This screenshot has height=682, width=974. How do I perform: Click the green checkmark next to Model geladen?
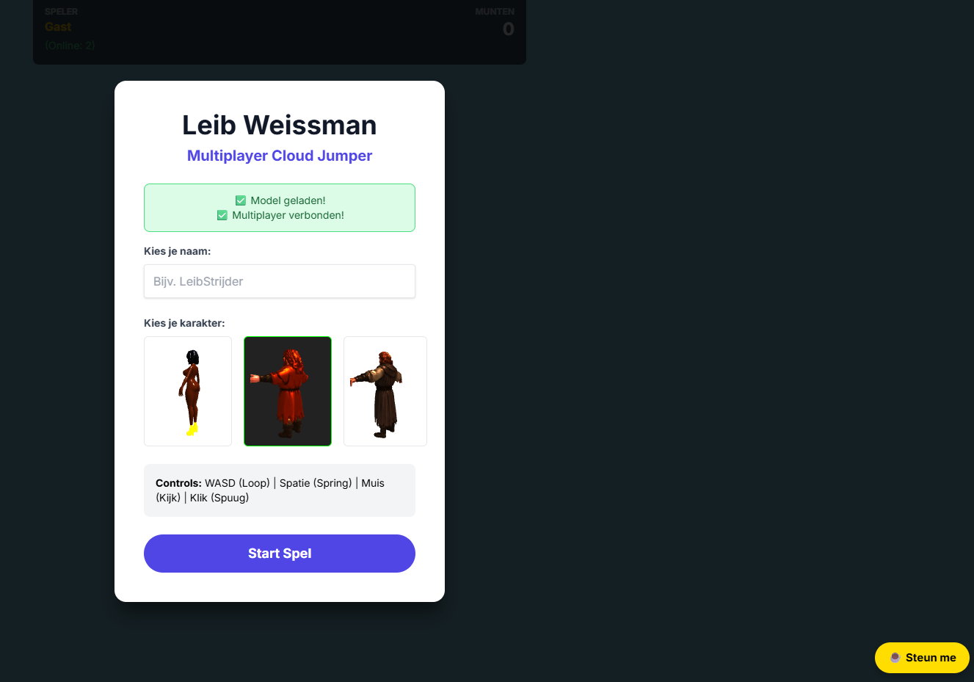point(241,200)
